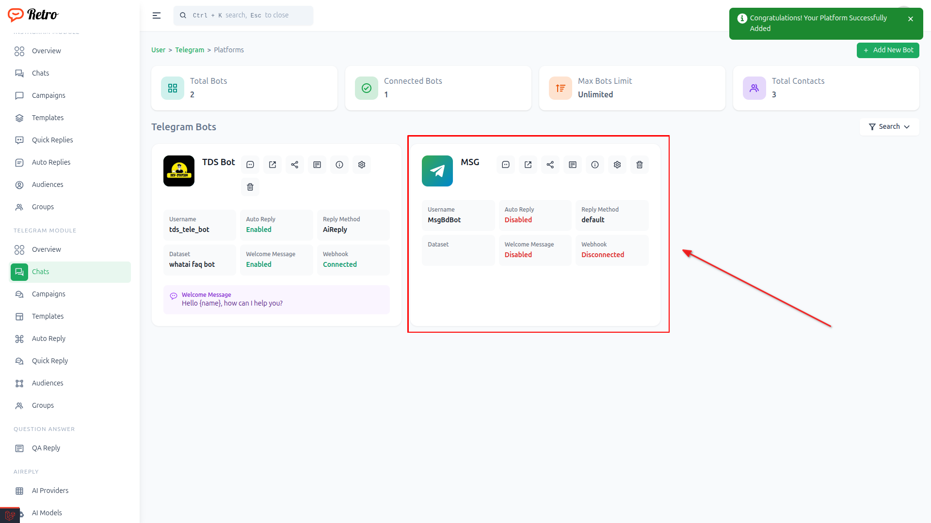Click info icon on MSG bot card
The width and height of the screenshot is (931, 523).
[595, 165]
